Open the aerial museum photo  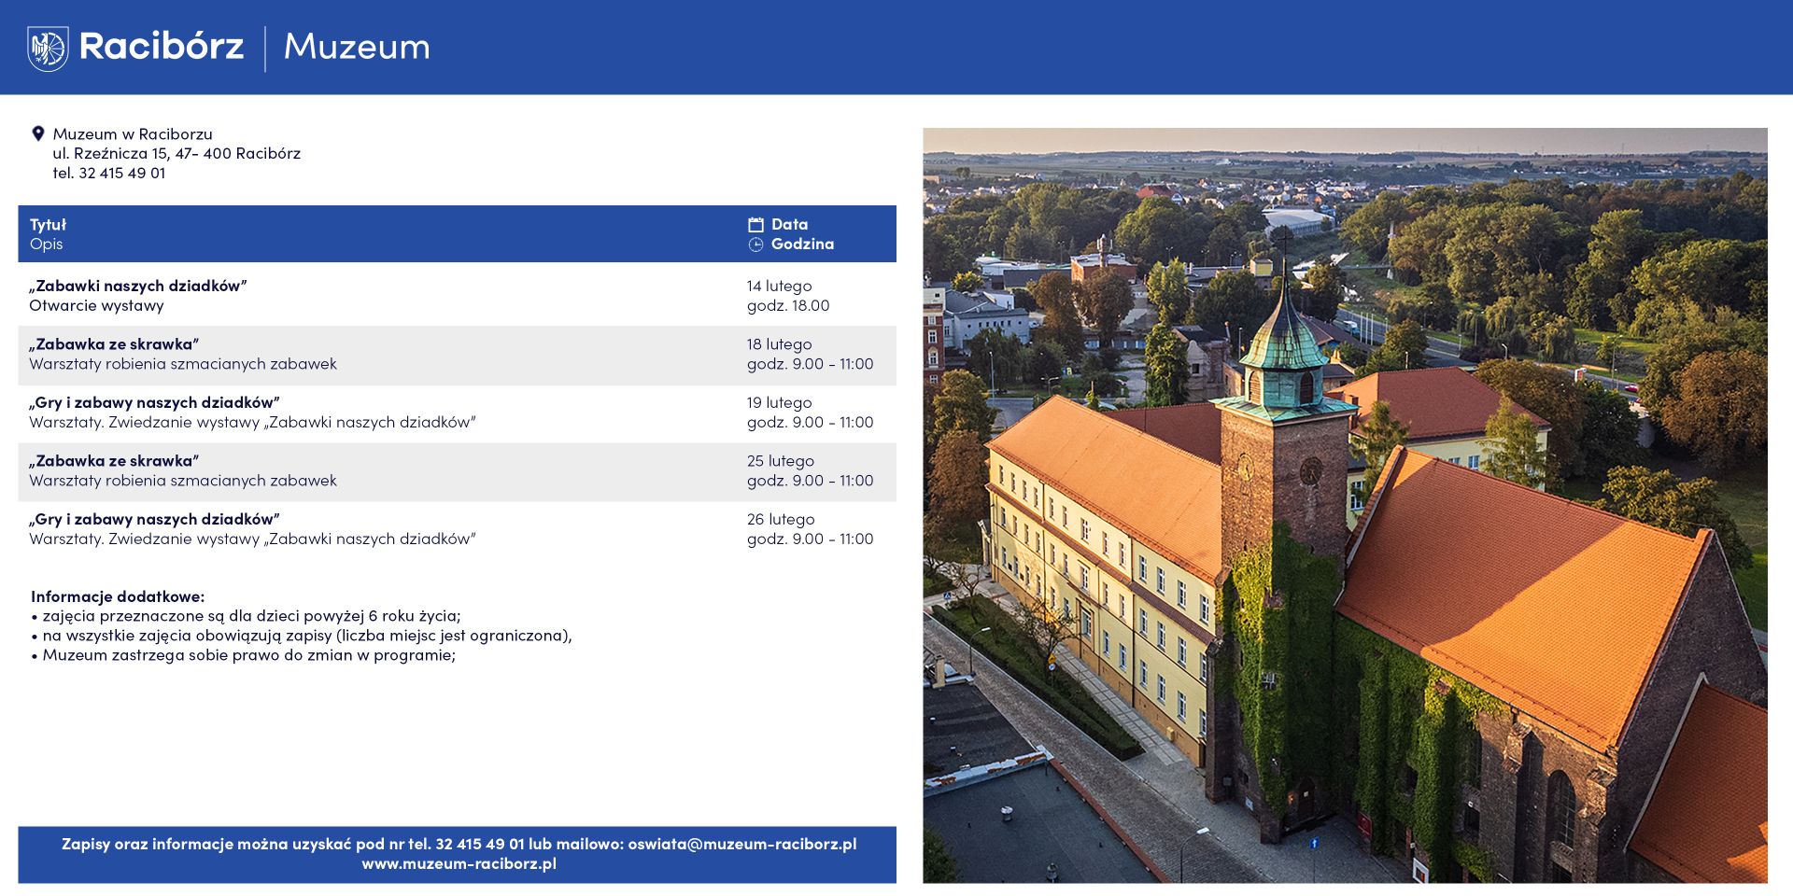pos(1345,505)
